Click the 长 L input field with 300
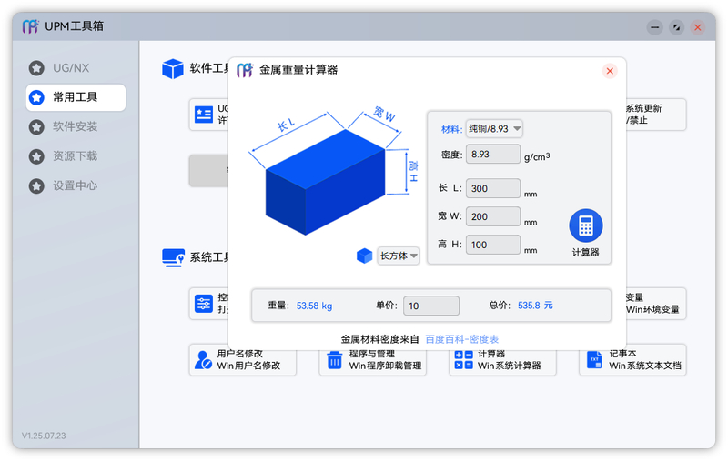The height and width of the screenshot is (461, 728). (493, 188)
